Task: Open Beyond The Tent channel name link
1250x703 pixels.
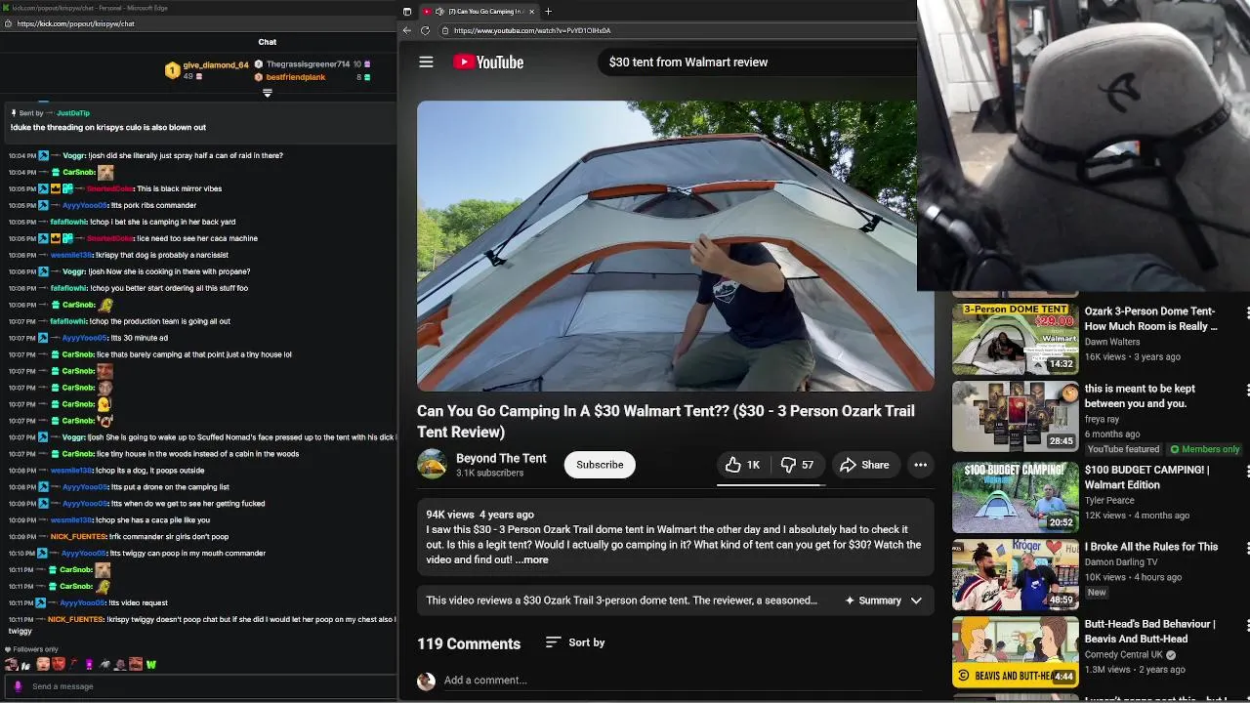Action: pyautogui.click(x=501, y=458)
